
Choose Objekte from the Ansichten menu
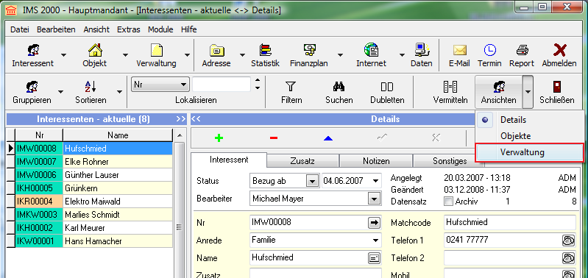coord(529,136)
